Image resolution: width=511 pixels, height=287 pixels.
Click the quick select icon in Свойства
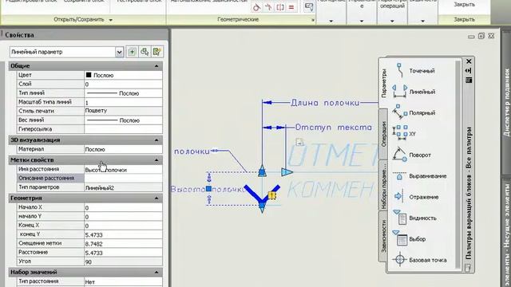[157, 52]
